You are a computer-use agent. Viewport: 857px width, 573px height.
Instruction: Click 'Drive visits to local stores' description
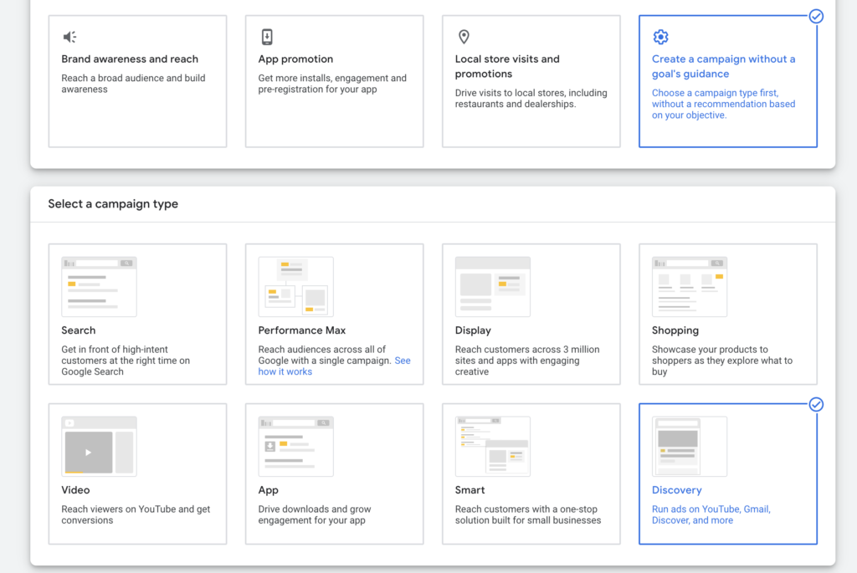(531, 99)
